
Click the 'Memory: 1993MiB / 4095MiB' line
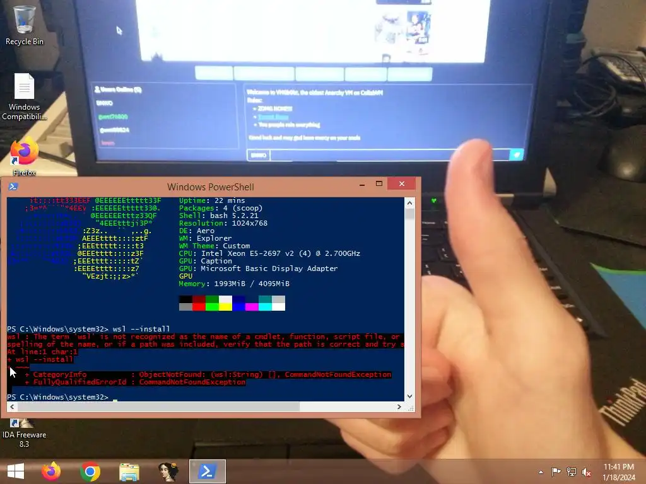pos(234,284)
